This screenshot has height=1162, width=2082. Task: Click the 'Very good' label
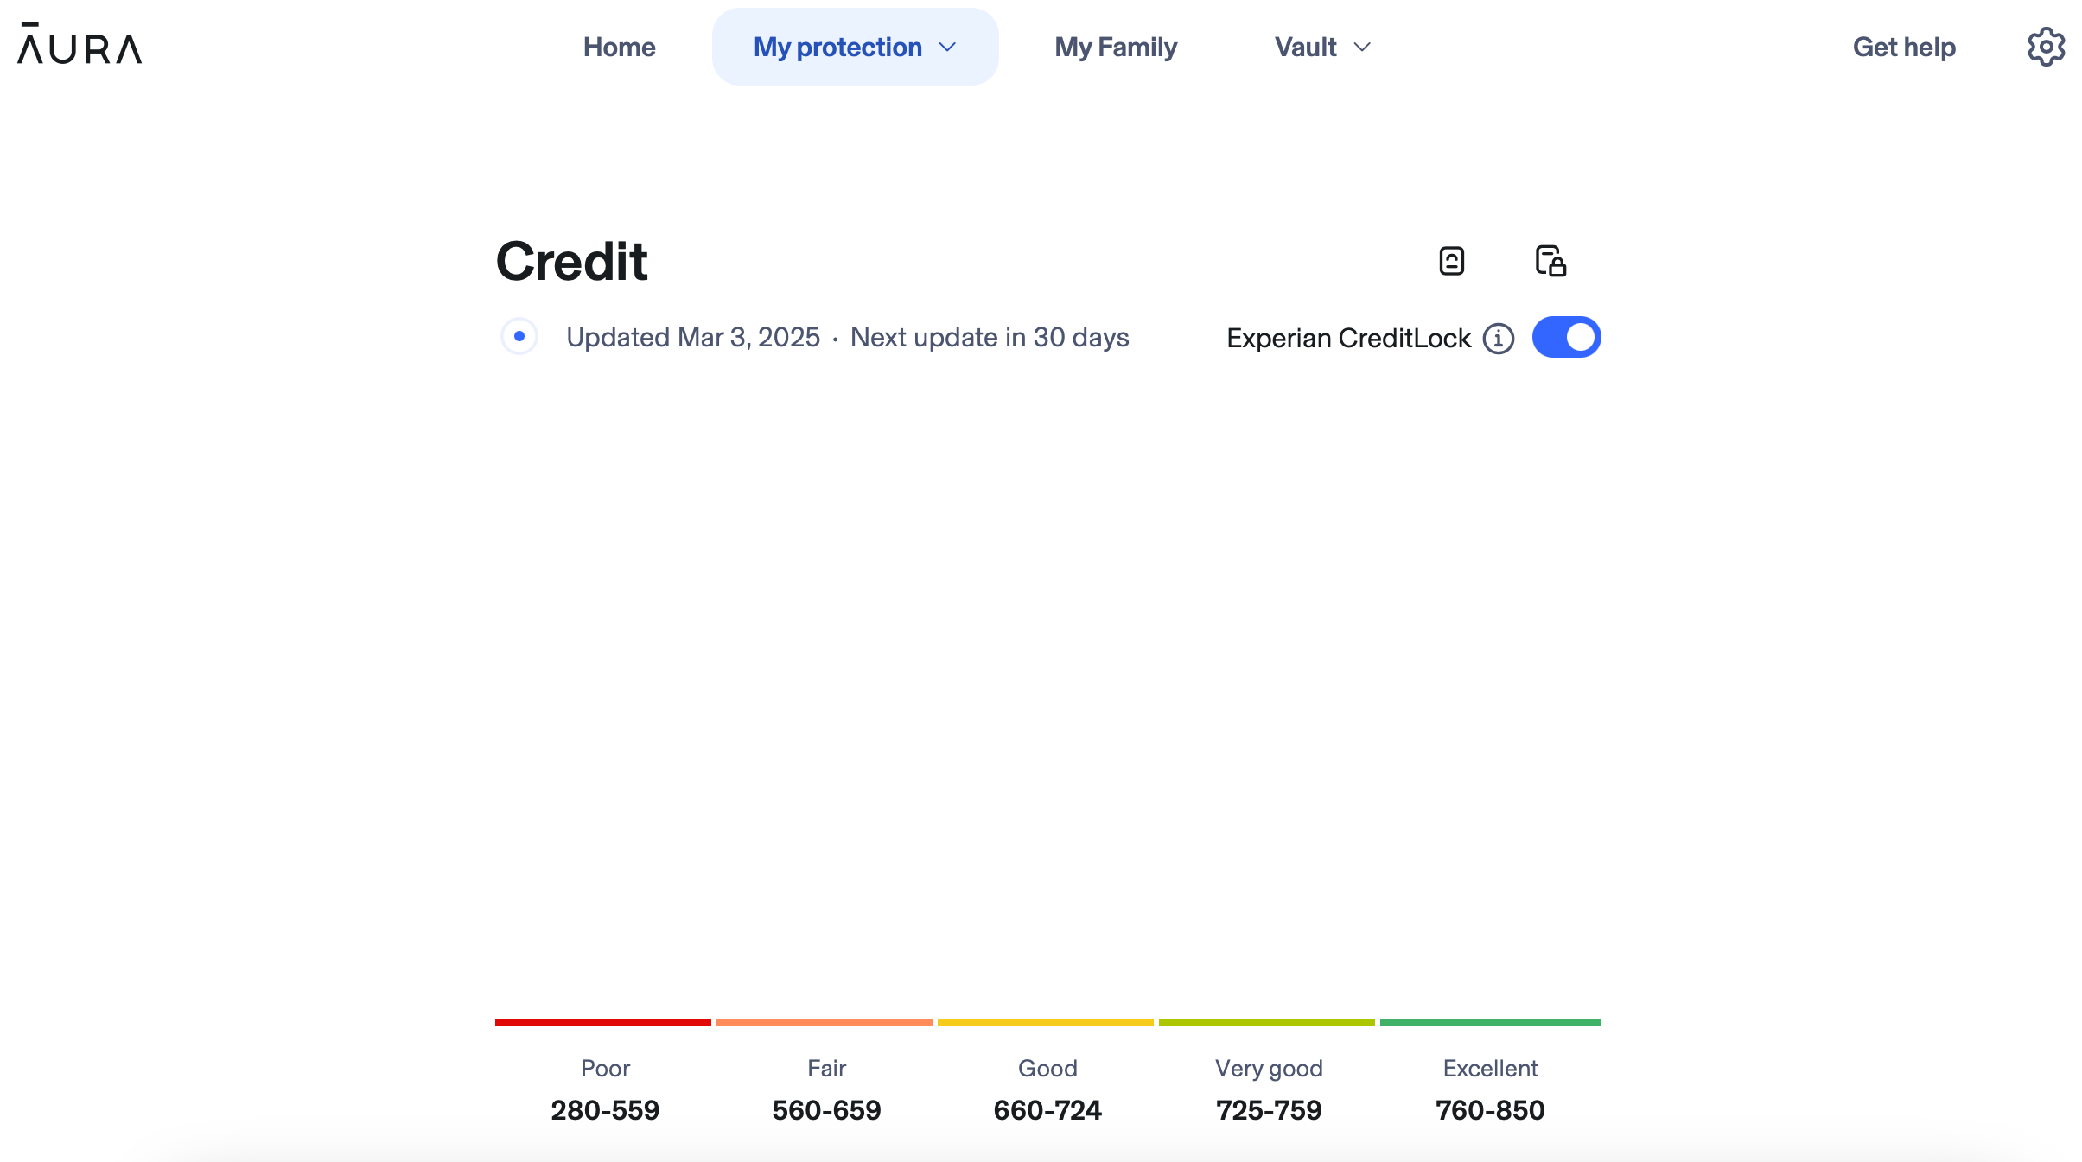point(1269,1070)
